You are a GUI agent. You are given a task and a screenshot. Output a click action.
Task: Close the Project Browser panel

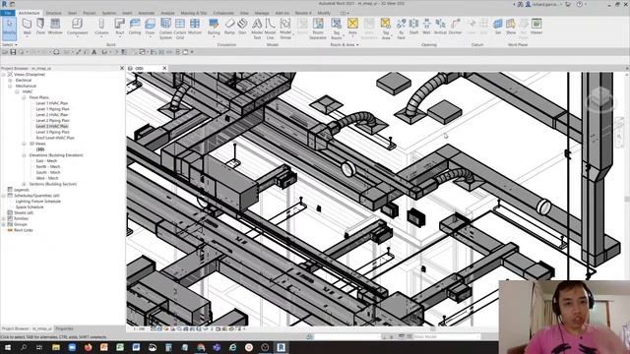pos(122,68)
